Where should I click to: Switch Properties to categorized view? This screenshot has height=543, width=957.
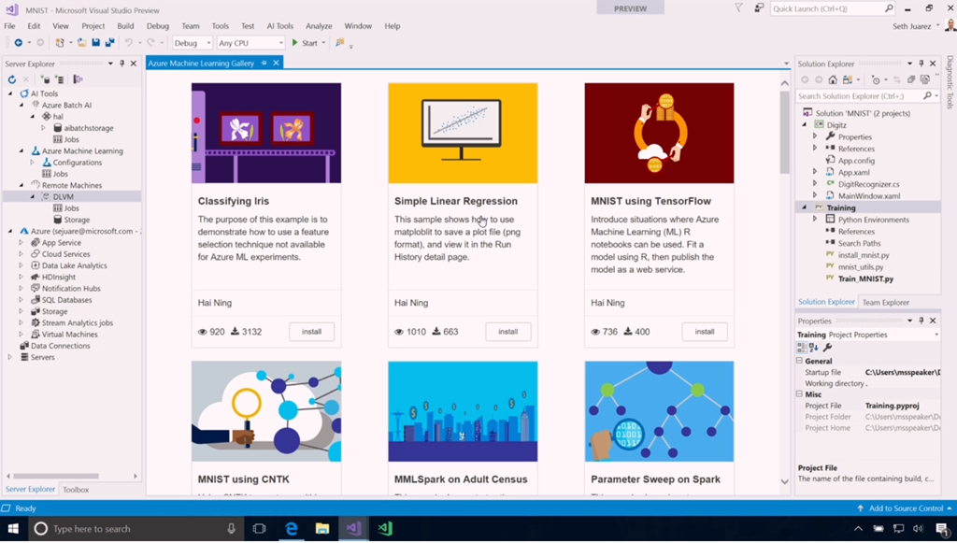point(802,347)
